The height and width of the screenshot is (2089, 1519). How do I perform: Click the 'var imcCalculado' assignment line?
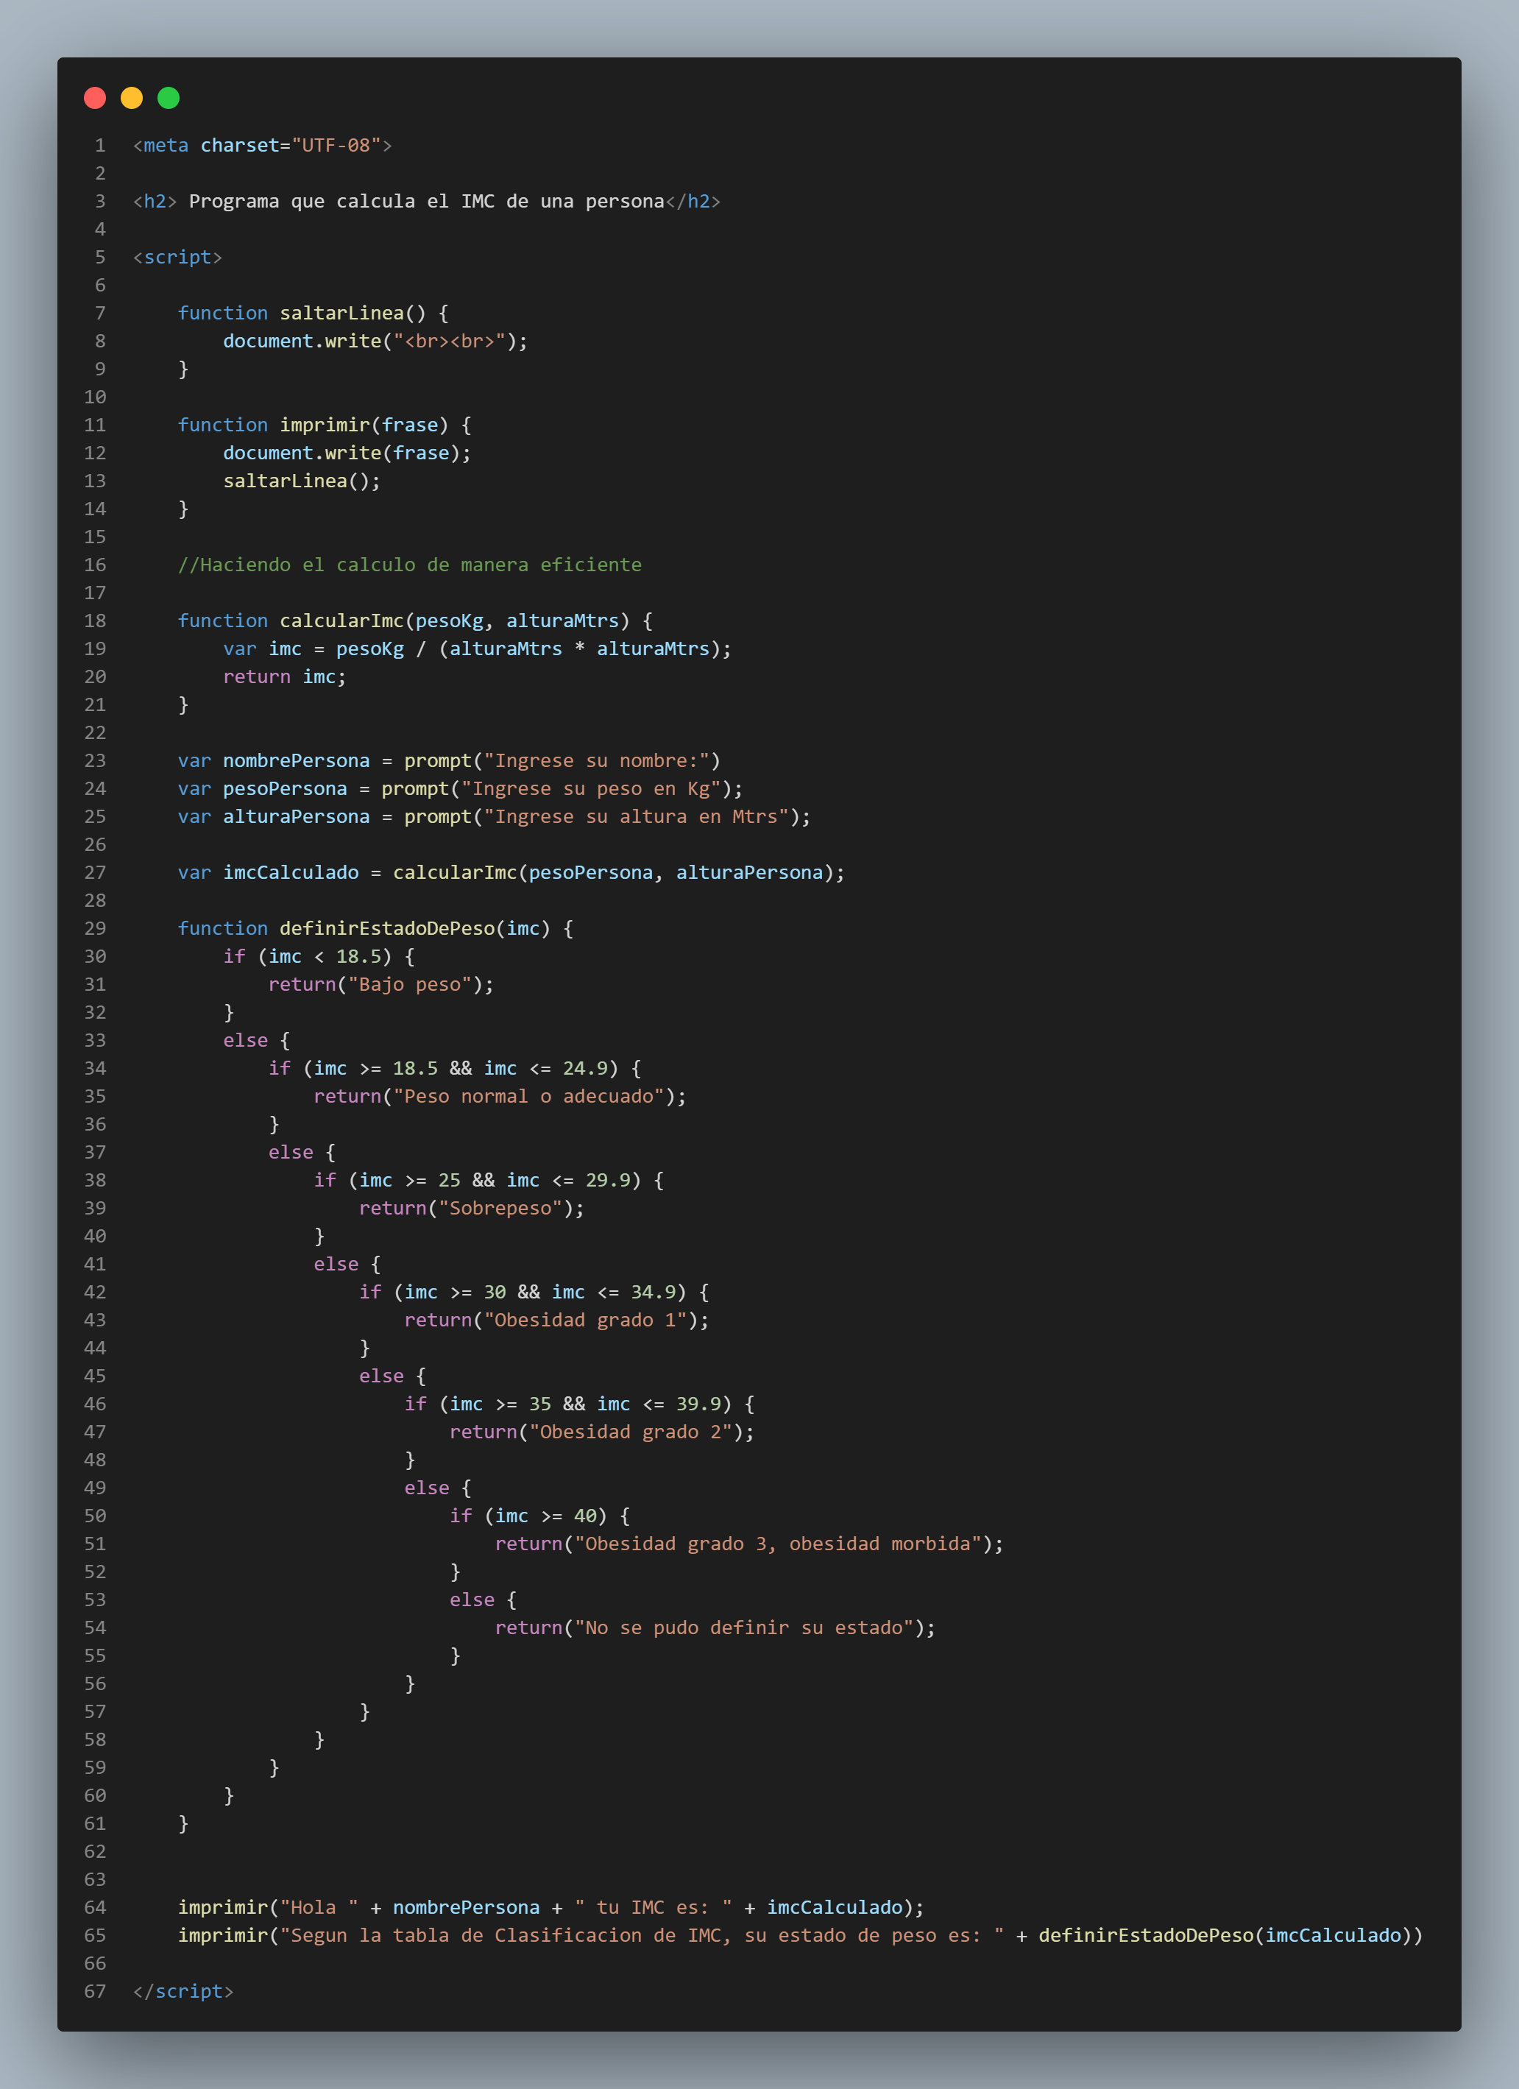pos(511,872)
